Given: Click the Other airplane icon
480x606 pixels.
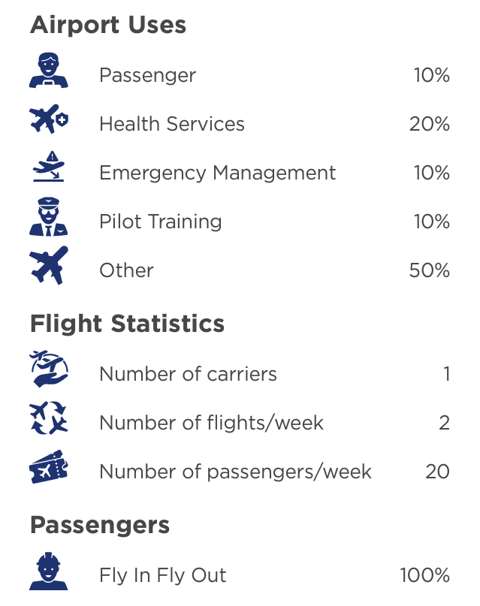Looking at the screenshot, I should pos(49,265).
